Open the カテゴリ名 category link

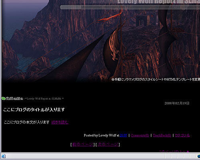coord(182,135)
